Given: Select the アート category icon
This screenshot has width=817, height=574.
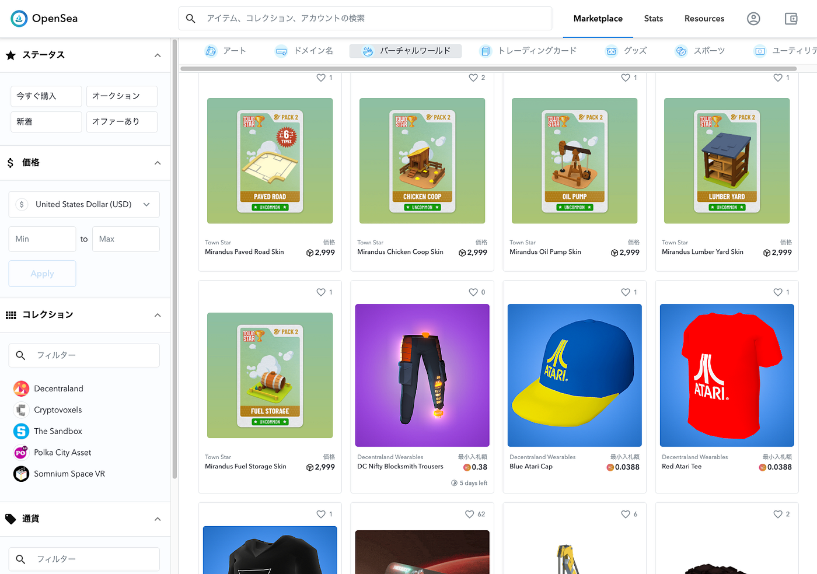Looking at the screenshot, I should tap(211, 51).
